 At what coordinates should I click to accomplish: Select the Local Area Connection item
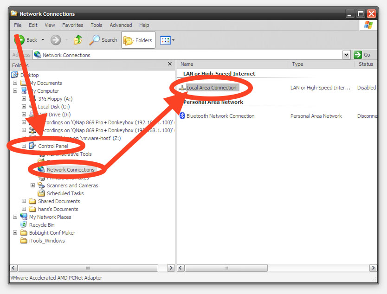point(211,88)
